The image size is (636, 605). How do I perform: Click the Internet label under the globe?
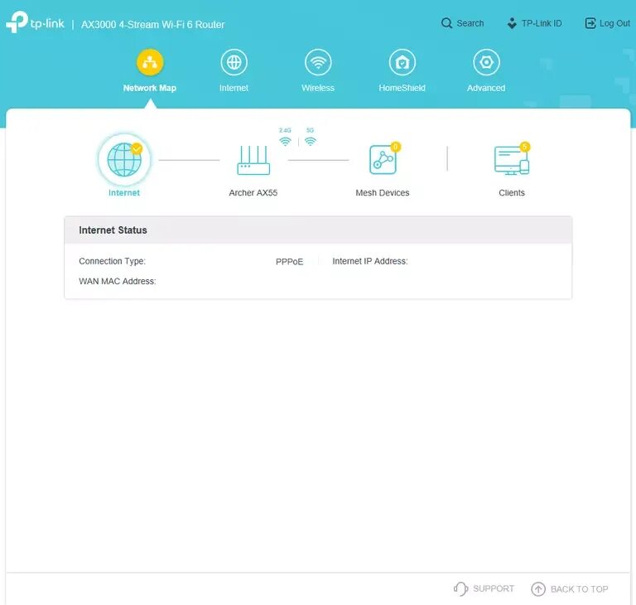click(x=124, y=193)
